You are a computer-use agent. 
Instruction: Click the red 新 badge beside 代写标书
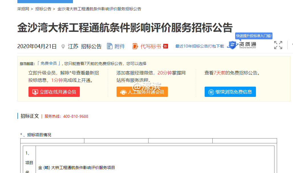165,46
